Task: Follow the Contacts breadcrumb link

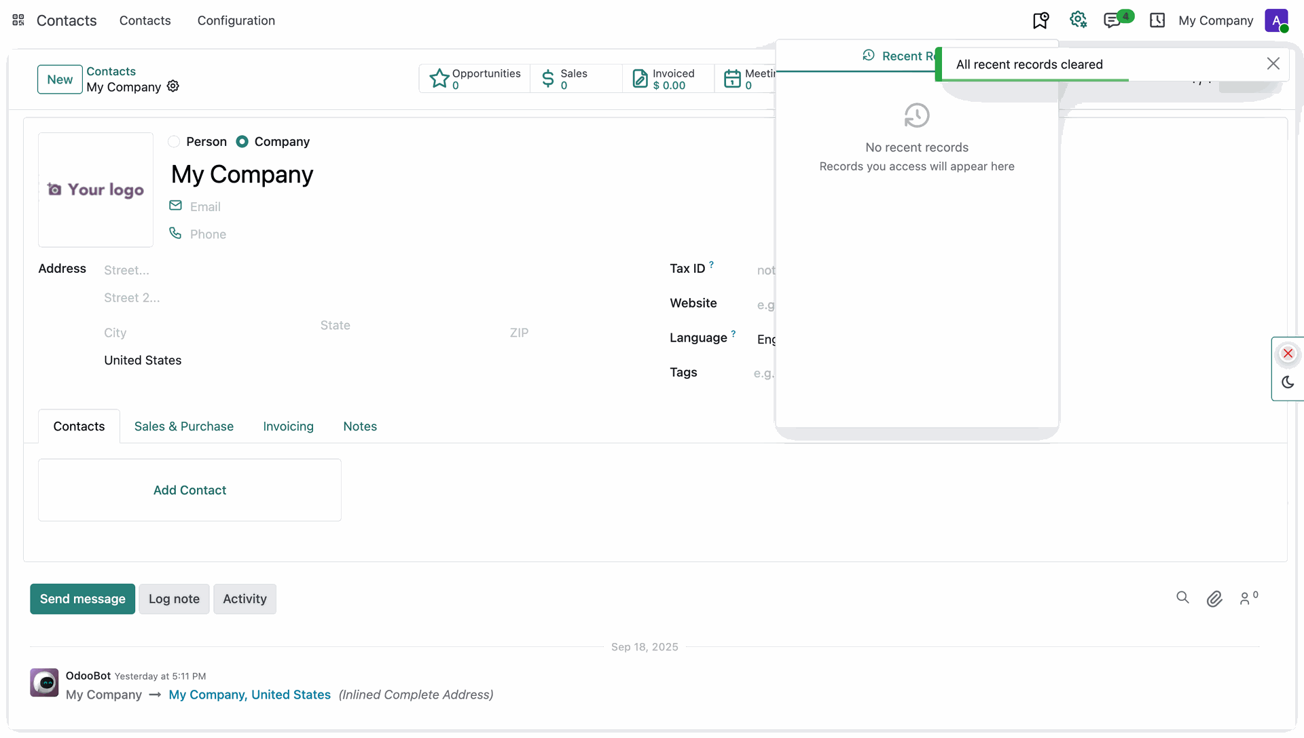Action: pyautogui.click(x=111, y=71)
